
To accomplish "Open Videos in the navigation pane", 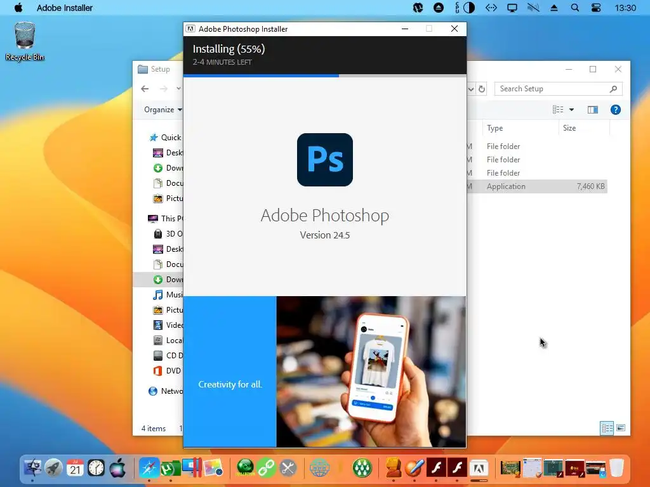I will pos(168,325).
